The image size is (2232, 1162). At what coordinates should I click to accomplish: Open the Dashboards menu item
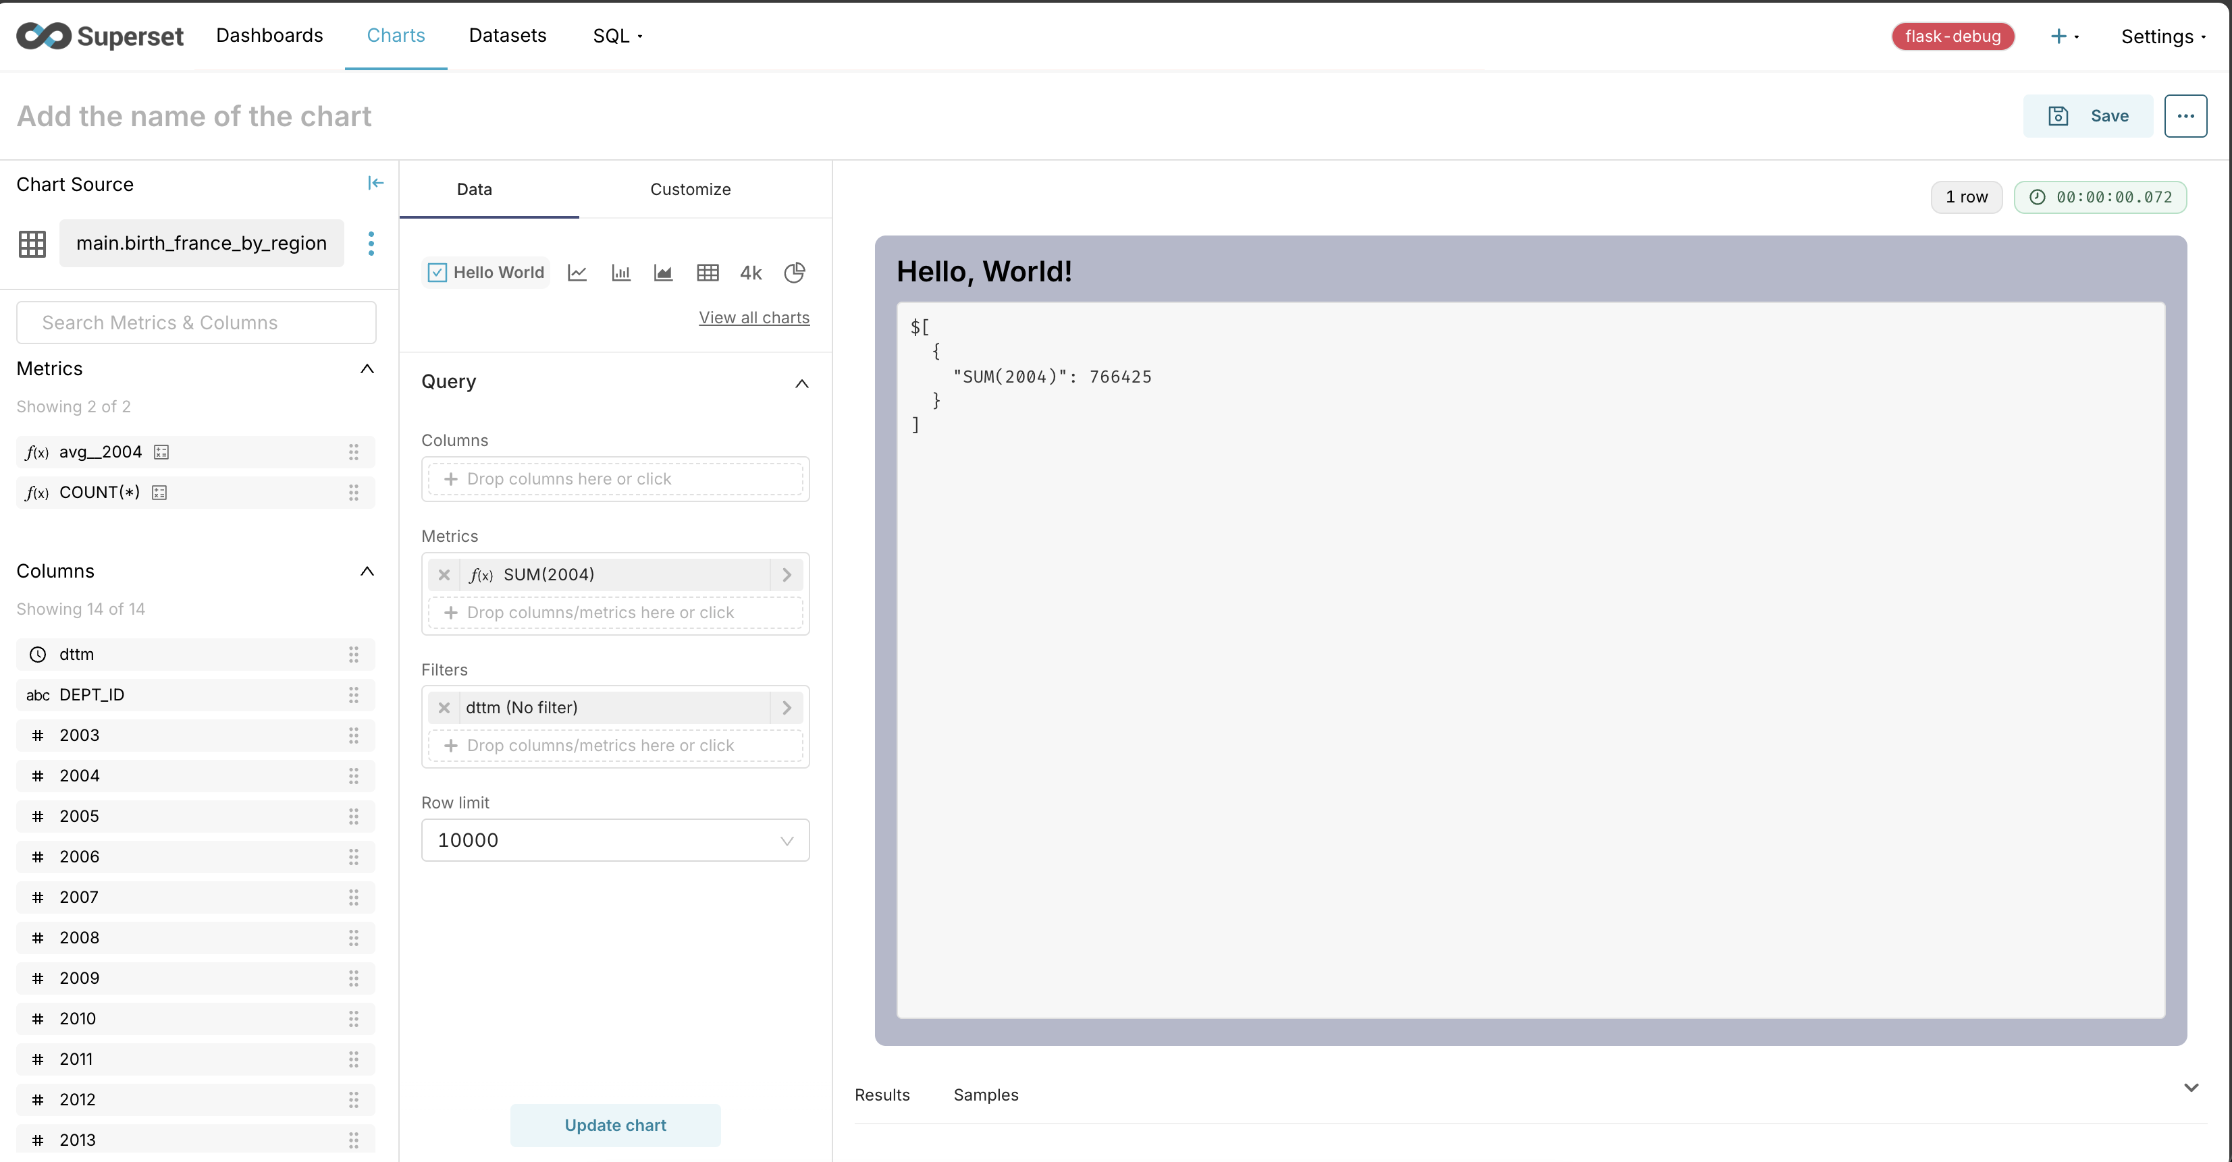[x=269, y=36]
